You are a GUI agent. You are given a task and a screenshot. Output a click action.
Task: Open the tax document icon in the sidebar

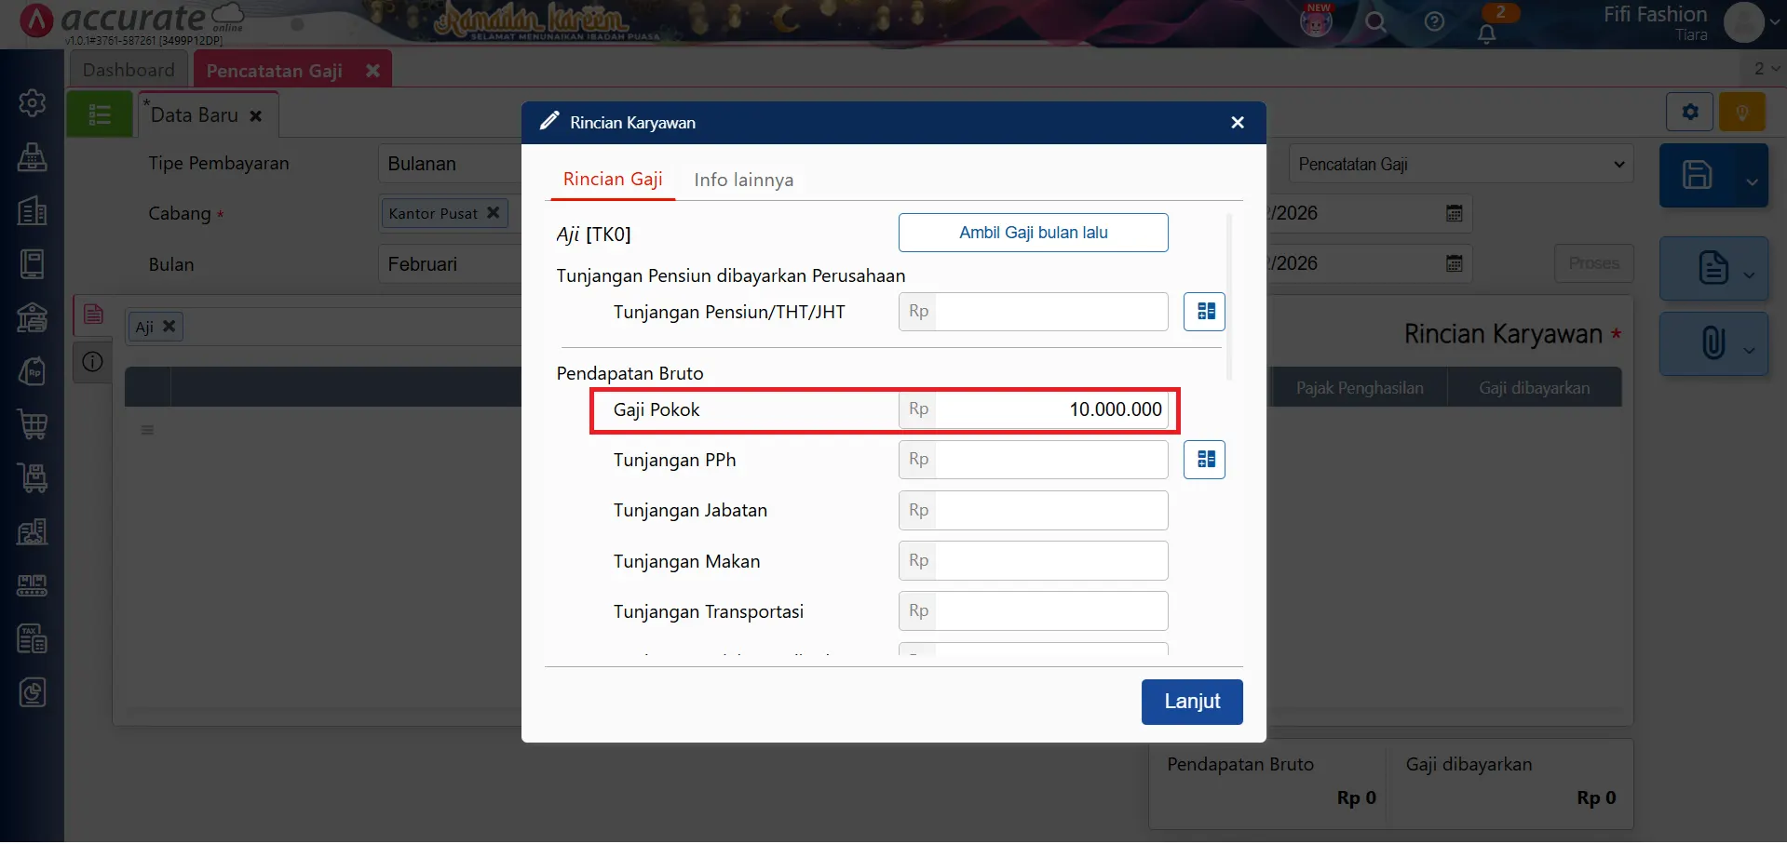(x=33, y=638)
